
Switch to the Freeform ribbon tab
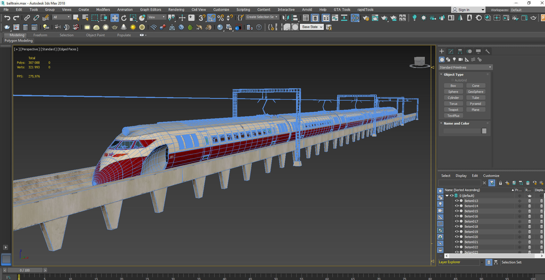[40, 35]
